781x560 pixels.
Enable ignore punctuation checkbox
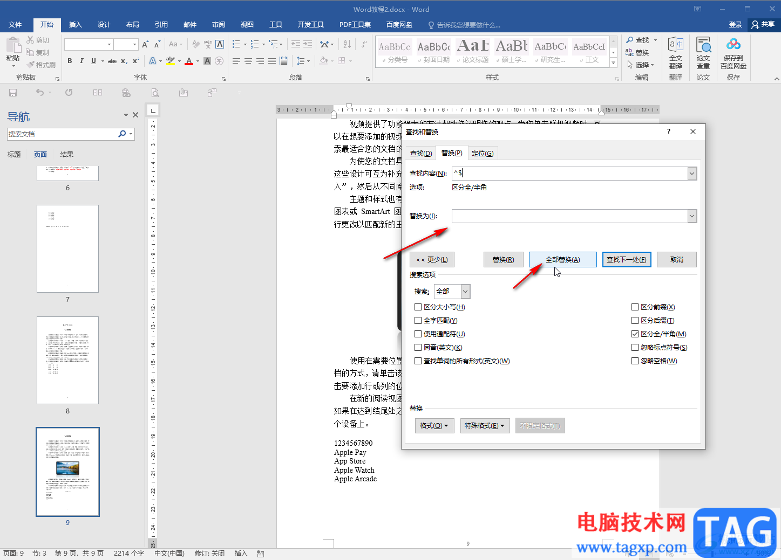click(x=635, y=348)
